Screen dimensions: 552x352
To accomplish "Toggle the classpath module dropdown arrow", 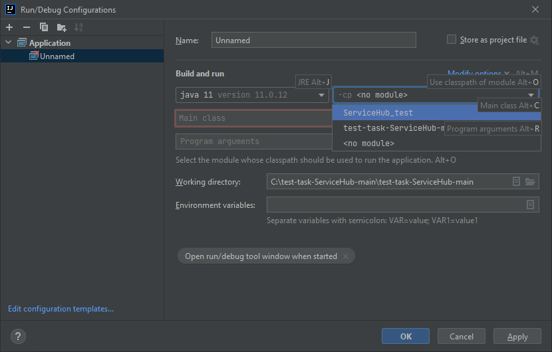I will pyautogui.click(x=531, y=95).
